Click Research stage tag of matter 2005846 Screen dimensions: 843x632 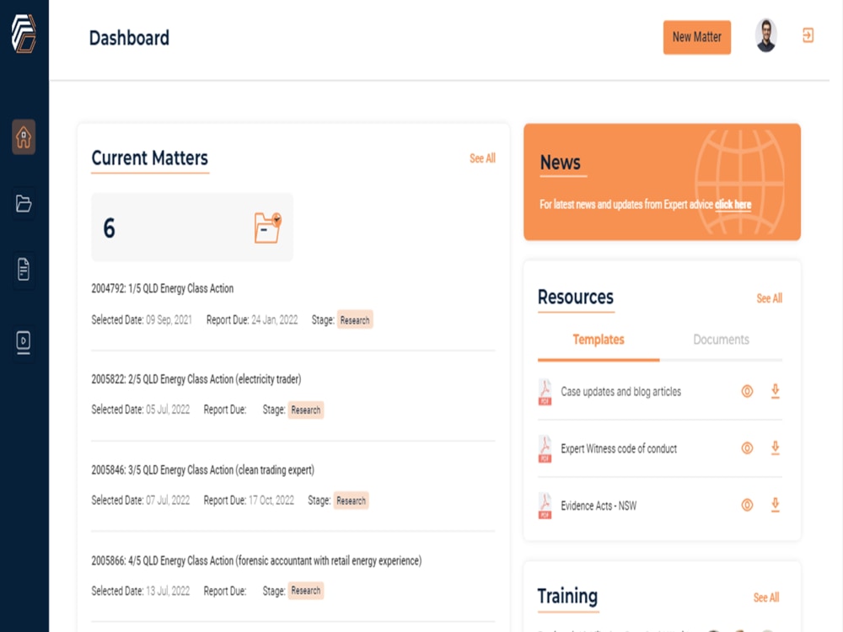pos(351,501)
